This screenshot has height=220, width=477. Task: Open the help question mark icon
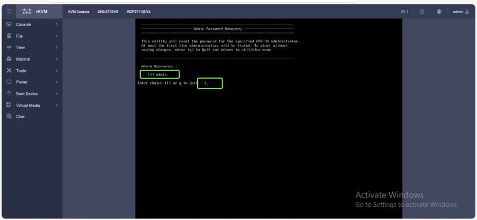tap(422, 11)
